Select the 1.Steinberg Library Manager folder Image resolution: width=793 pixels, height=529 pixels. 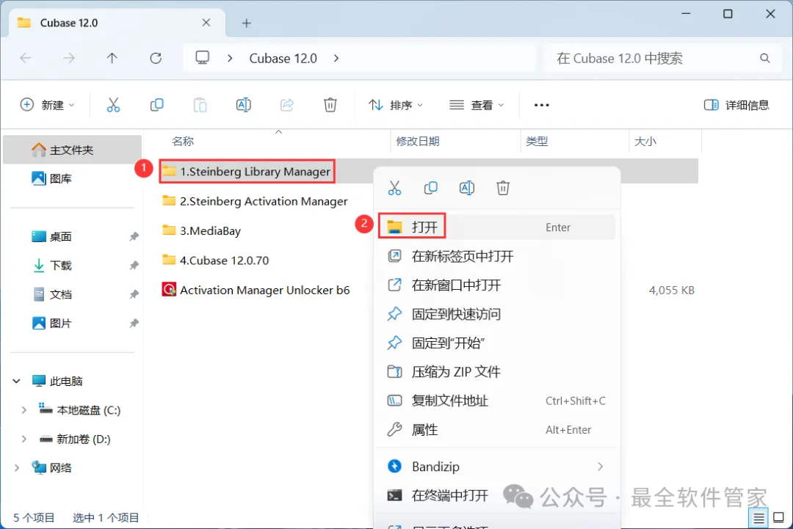pyautogui.click(x=246, y=172)
